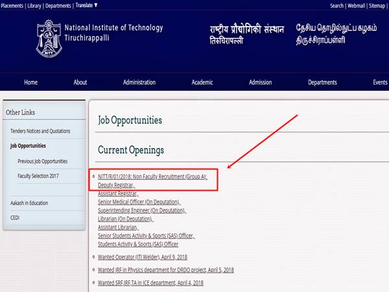Click the Search link
This screenshot has height=292, width=389.
[x=336, y=6]
